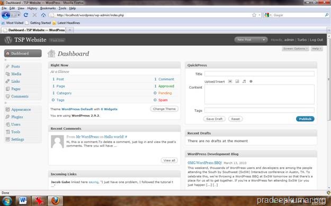Click the Visit Site button

pos(57,40)
